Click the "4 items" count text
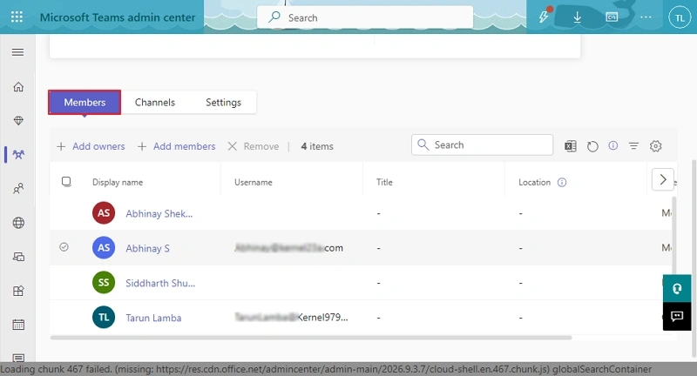Screen dimensions: 697x376 317,146
